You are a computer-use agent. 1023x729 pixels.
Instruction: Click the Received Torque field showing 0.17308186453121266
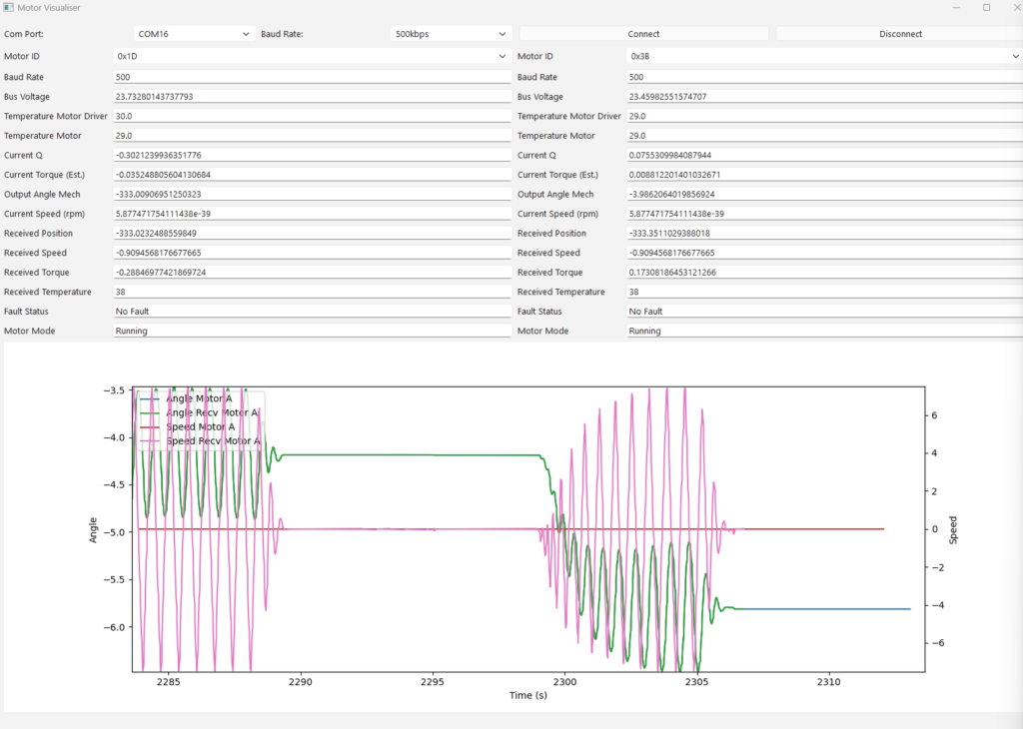(824, 272)
